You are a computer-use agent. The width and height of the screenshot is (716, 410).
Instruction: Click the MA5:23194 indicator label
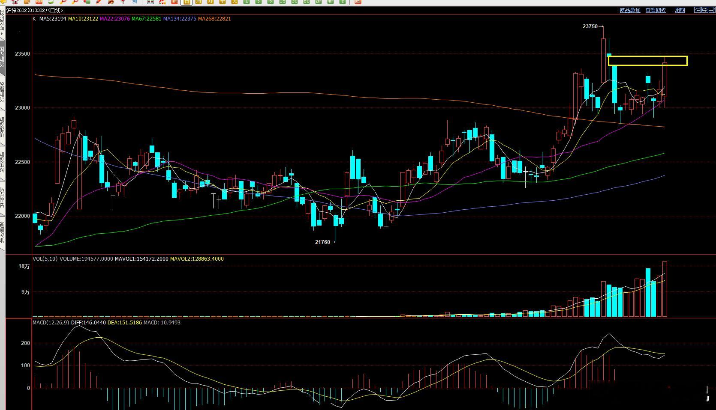[53, 19]
